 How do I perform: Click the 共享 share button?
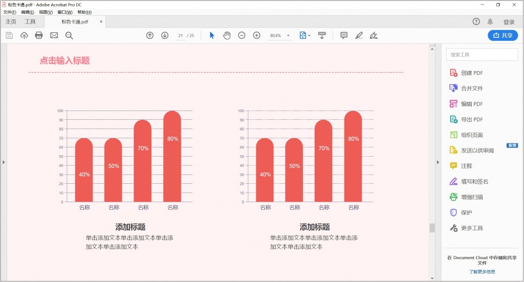pos(503,35)
